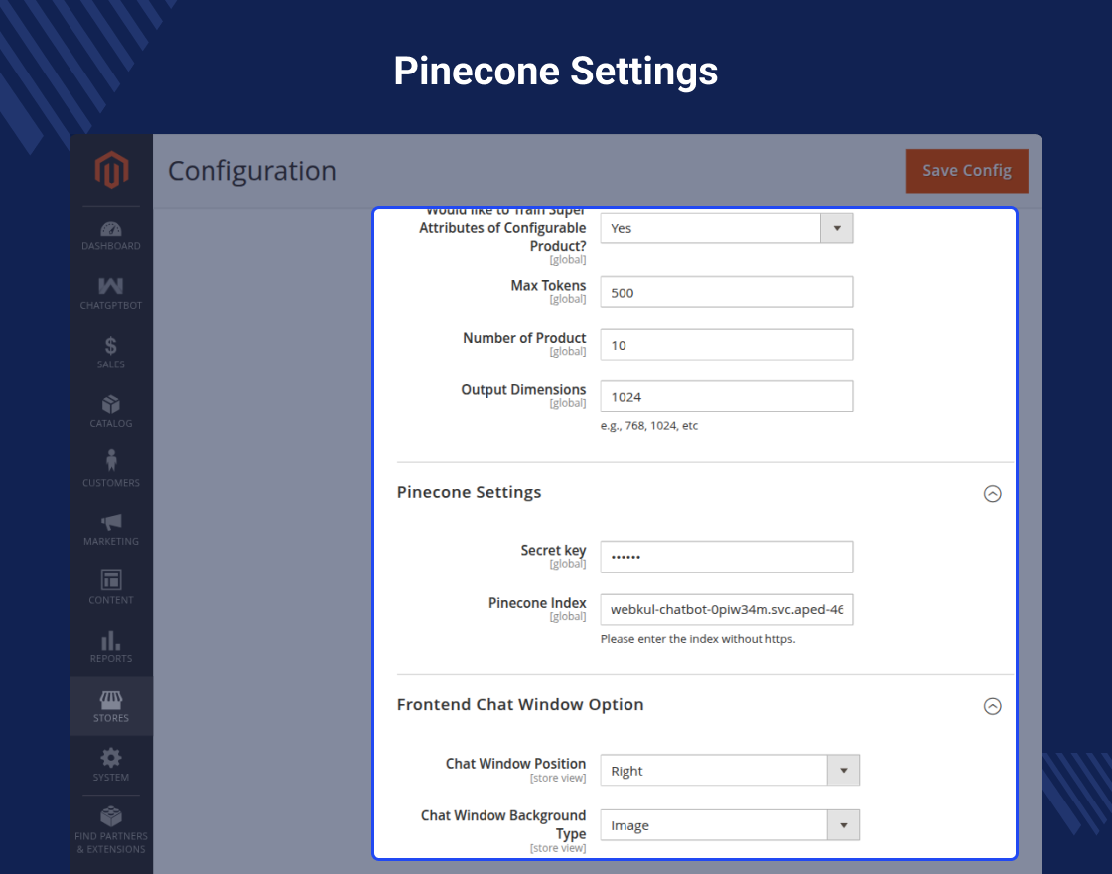Click the Number of Product field
1112x874 pixels.
coord(726,344)
